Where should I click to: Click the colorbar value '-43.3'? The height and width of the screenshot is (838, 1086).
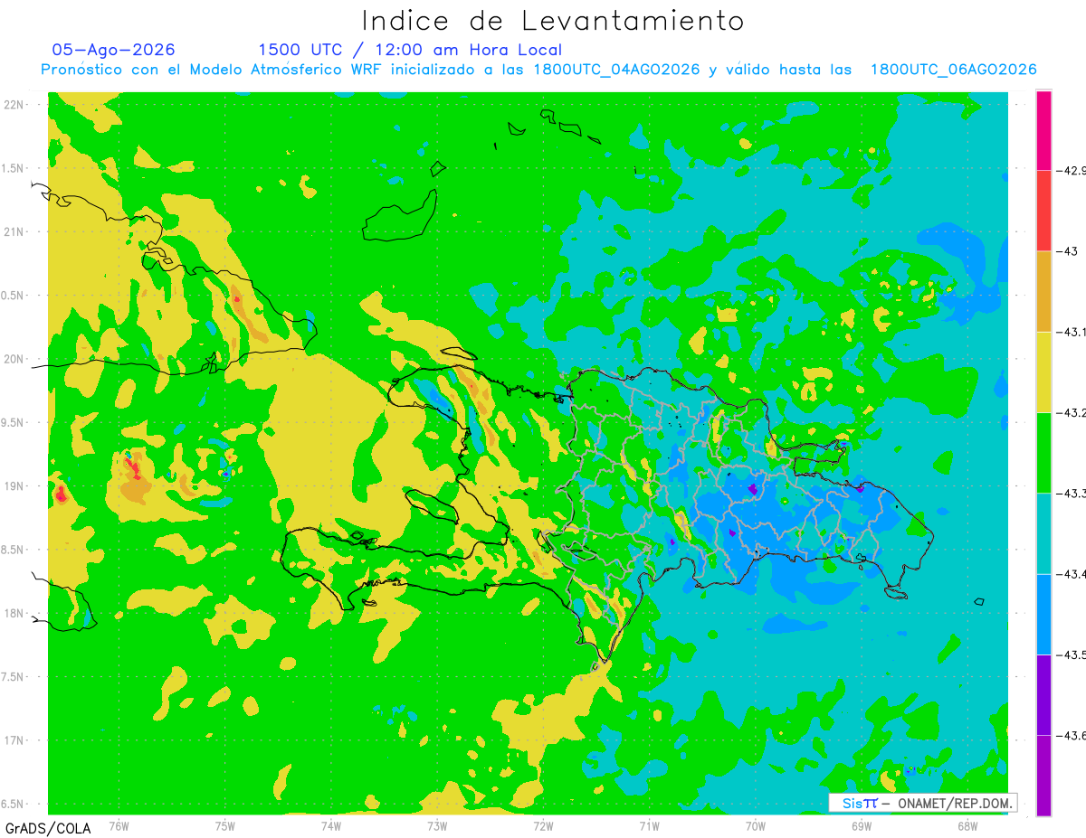coord(1072,493)
